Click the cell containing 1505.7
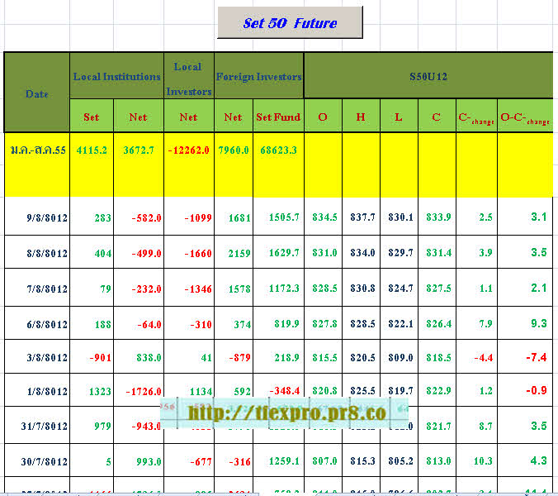 point(278,217)
